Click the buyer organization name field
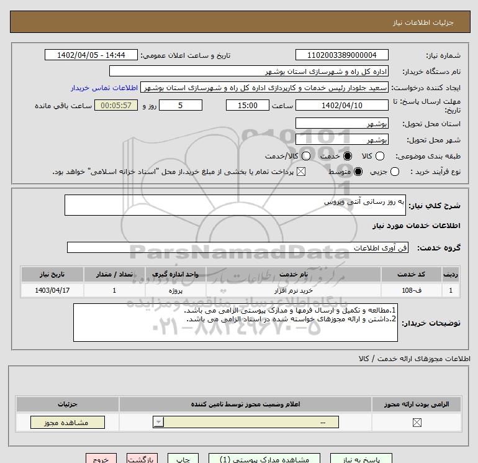The width and height of the screenshot is (478, 463). [249, 71]
